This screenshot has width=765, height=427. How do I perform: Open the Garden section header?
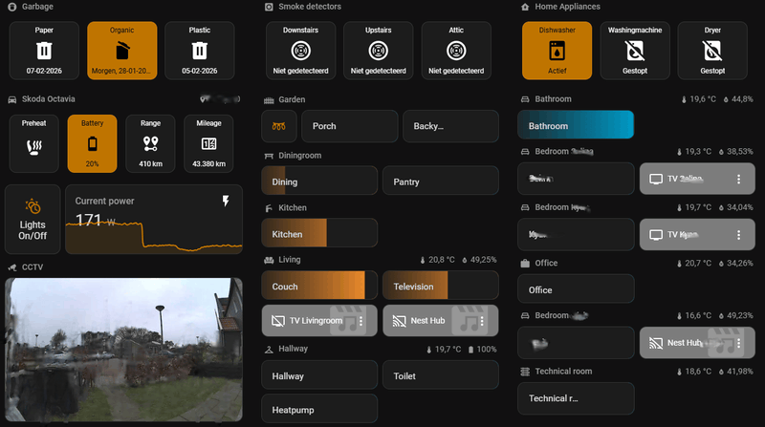[x=292, y=99]
